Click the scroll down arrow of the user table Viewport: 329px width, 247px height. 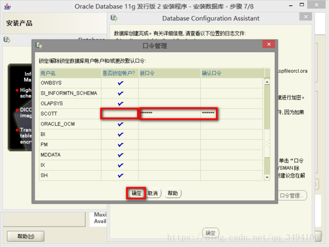[267, 178]
